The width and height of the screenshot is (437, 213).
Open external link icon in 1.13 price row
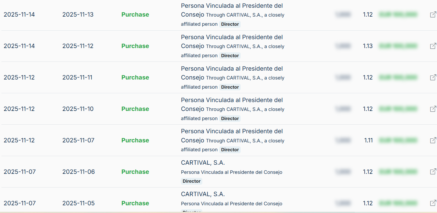[433, 46]
